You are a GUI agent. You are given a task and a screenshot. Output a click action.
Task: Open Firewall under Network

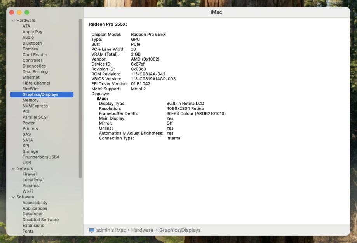pos(30,174)
